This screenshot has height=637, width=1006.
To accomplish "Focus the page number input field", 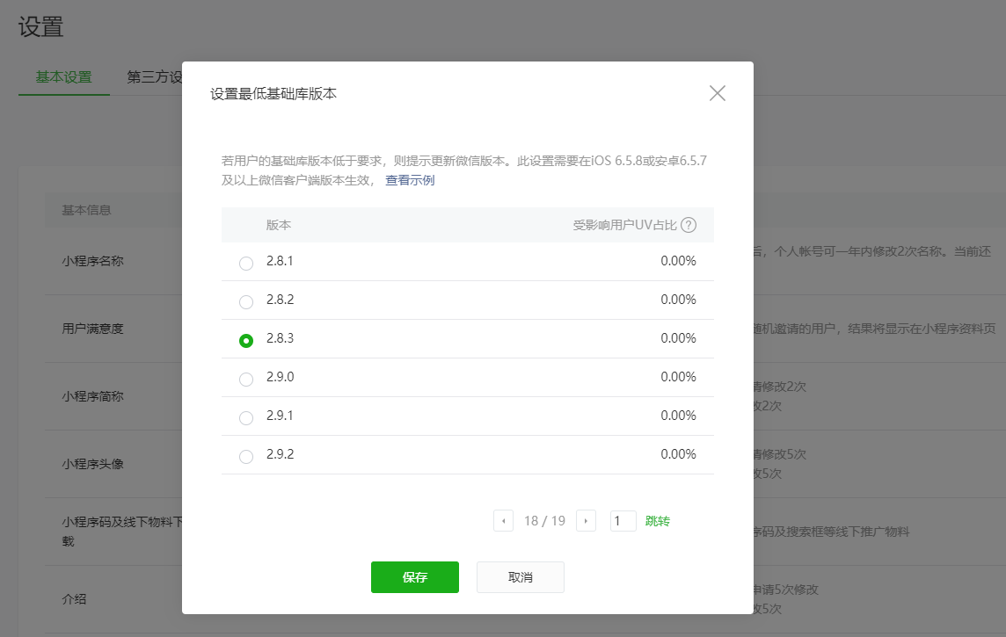I will [623, 521].
